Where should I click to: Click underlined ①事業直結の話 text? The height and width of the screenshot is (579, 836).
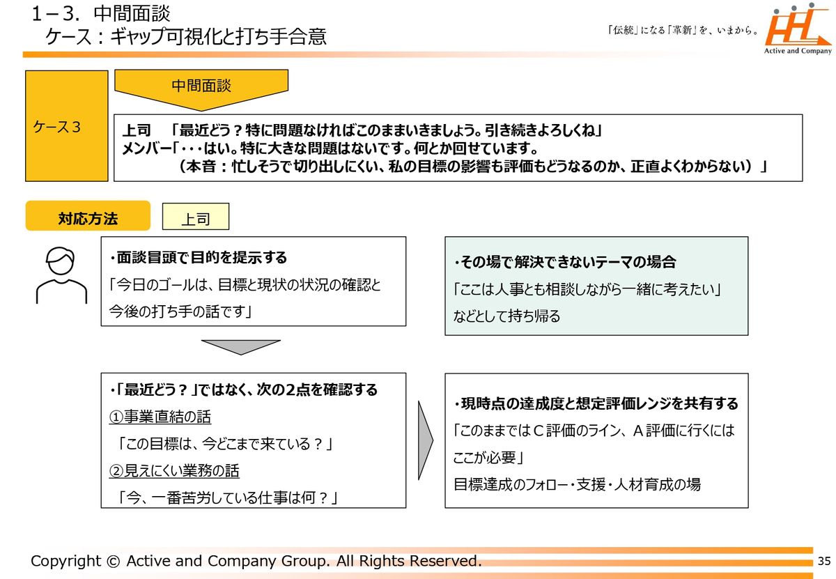click(x=160, y=417)
